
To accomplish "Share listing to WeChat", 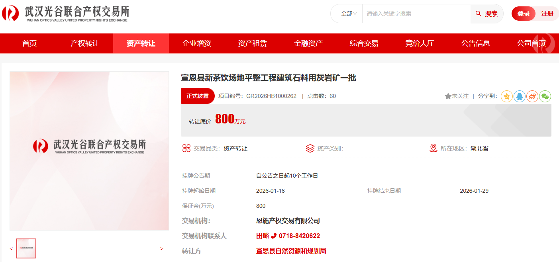I will pos(545,96).
